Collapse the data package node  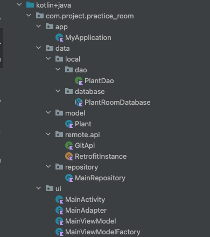[x=39, y=48]
